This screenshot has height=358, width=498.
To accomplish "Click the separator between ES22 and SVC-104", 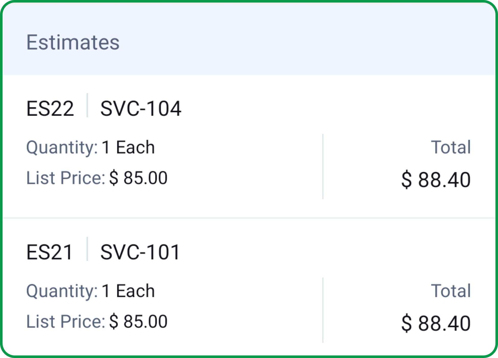I will pyautogui.click(x=87, y=105).
